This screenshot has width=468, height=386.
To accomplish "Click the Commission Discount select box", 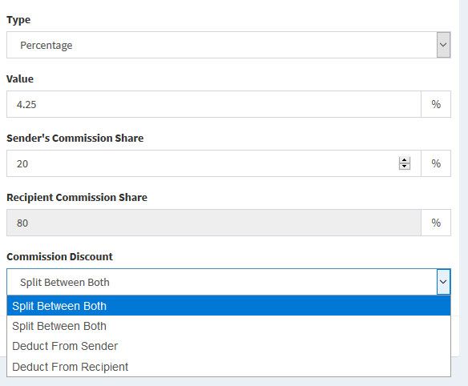I will pyautogui.click(x=228, y=282).
